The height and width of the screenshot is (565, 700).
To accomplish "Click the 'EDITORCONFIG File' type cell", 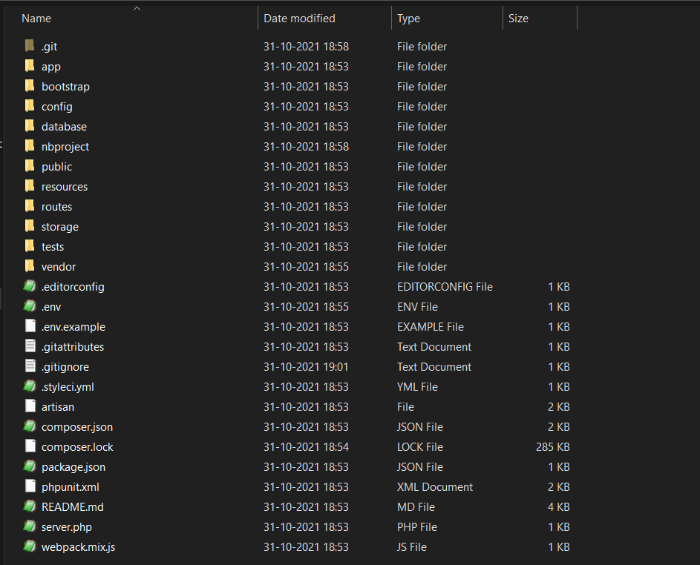I will pyautogui.click(x=445, y=287).
